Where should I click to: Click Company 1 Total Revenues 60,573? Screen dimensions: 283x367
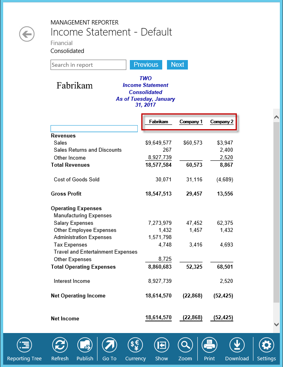(x=194, y=165)
